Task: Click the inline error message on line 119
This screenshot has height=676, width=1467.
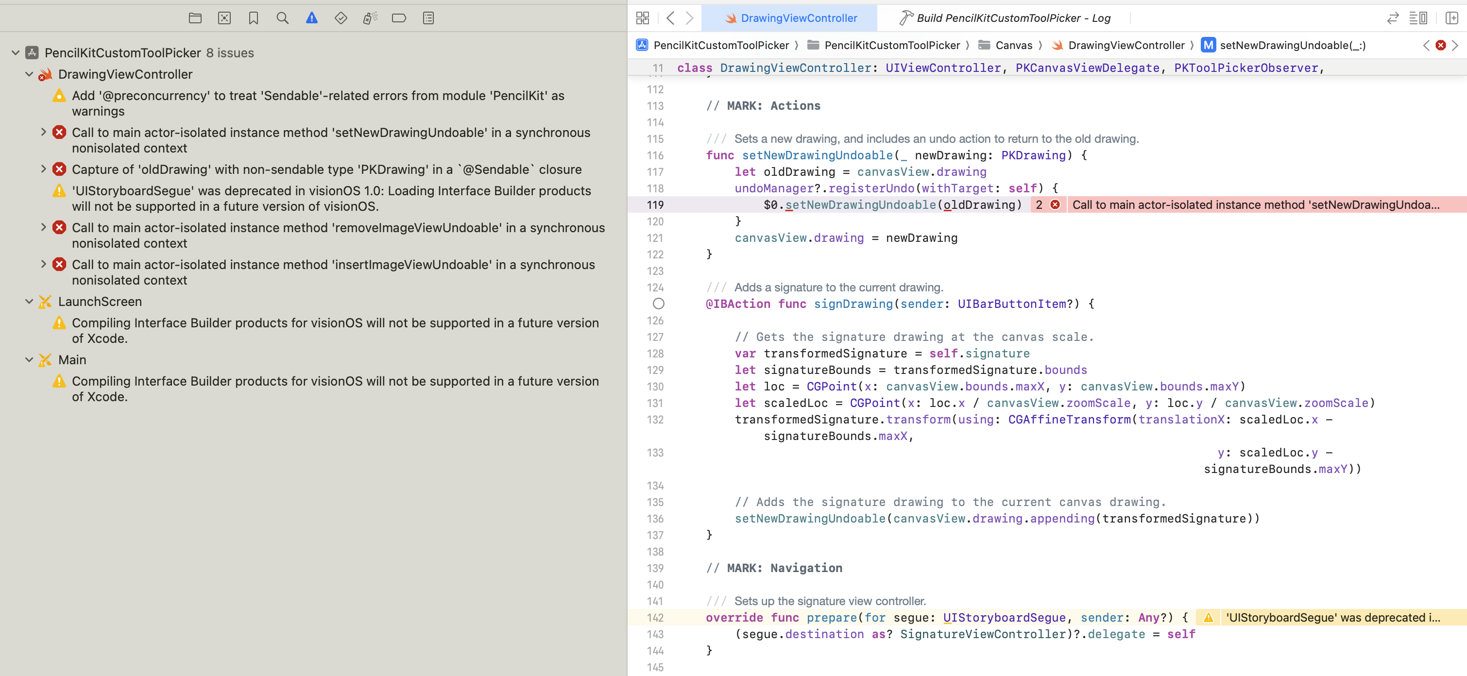Action: point(1255,204)
